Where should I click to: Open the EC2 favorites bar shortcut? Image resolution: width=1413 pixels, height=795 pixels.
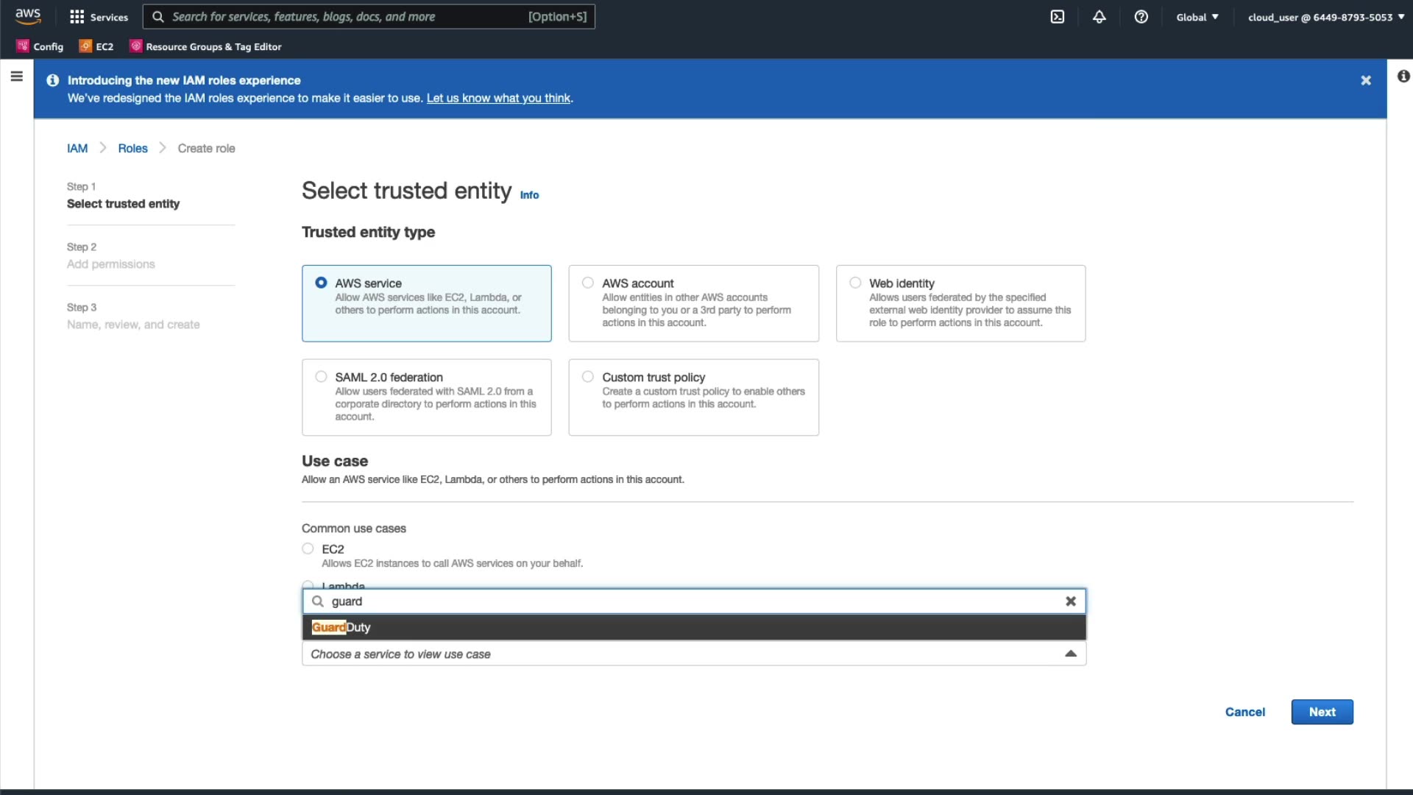click(x=96, y=46)
